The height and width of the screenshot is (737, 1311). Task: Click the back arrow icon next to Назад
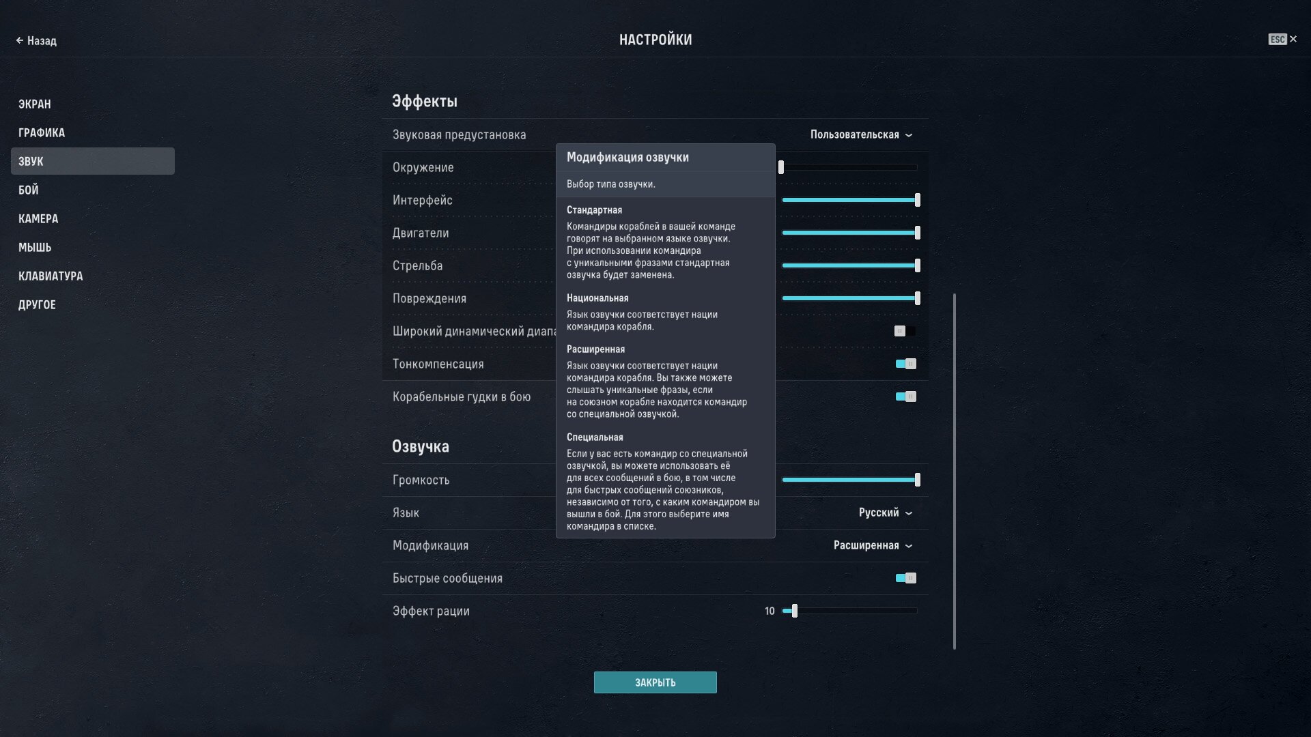tap(20, 41)
